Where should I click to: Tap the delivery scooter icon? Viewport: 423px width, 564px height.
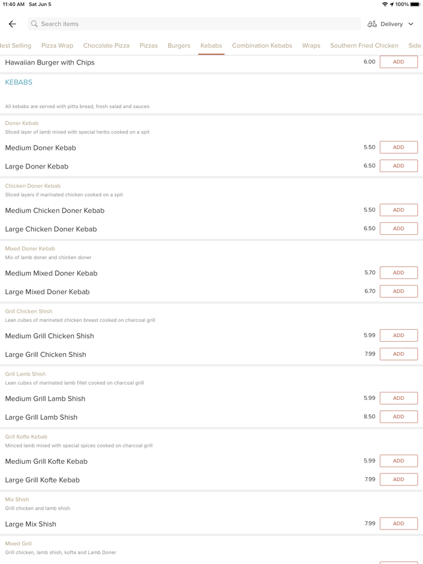[372, 24]
